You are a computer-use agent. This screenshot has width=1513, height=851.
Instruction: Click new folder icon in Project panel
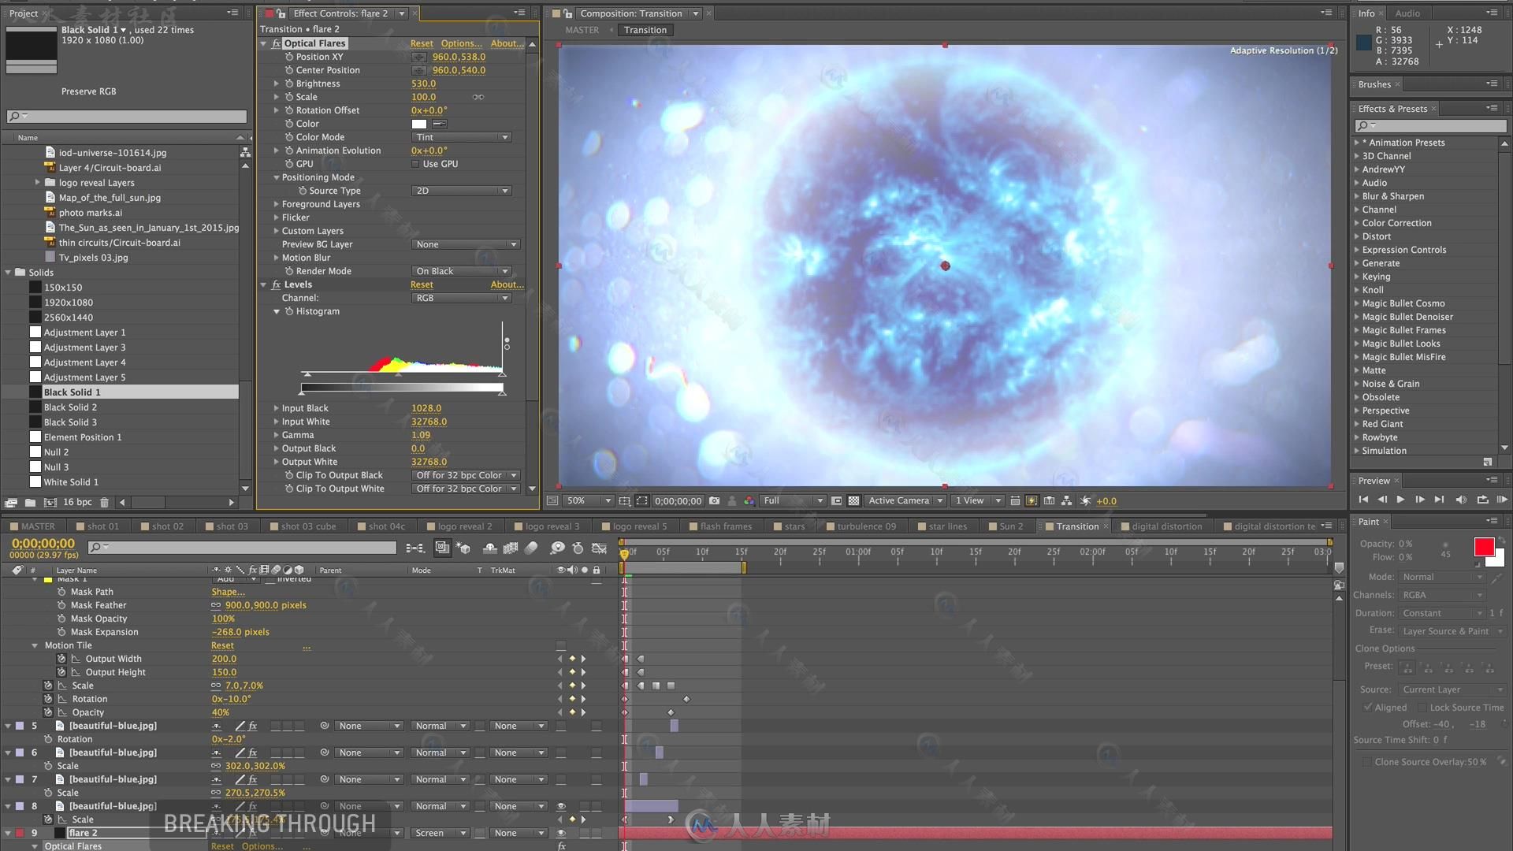[x=30, y=502]
